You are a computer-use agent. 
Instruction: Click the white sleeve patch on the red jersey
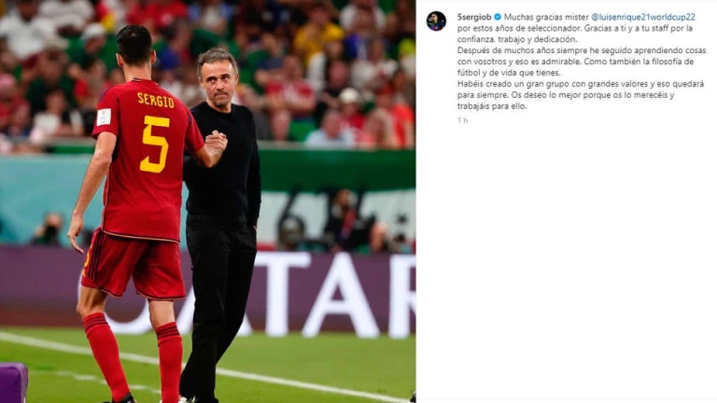[104, 117]
